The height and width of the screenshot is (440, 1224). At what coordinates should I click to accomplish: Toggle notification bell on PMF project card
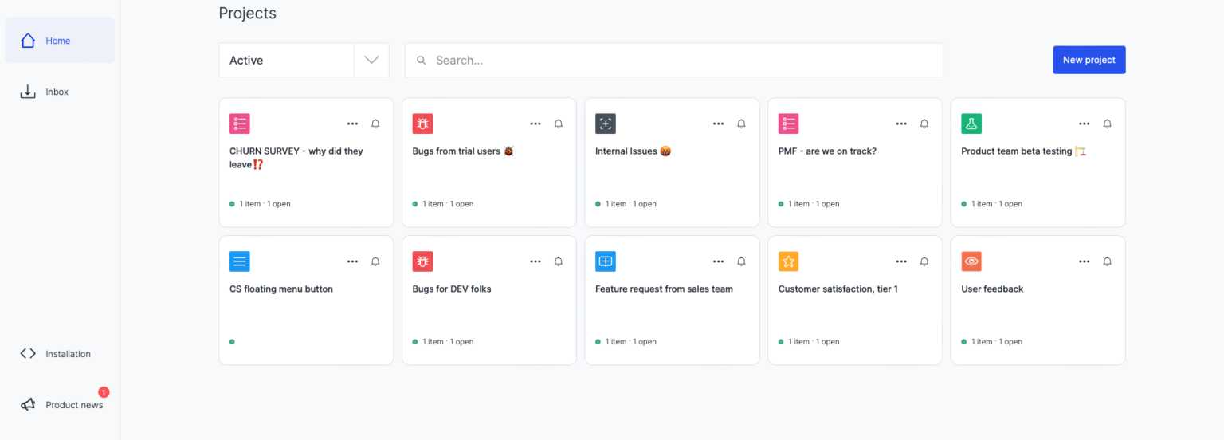[x=924, y=124]
